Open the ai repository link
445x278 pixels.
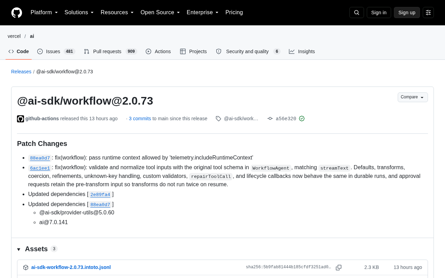(x=32, y=36)
